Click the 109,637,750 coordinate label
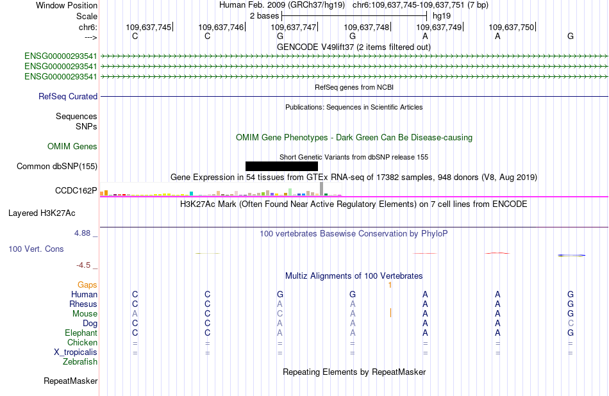609x396 pixels. (511, 27)
